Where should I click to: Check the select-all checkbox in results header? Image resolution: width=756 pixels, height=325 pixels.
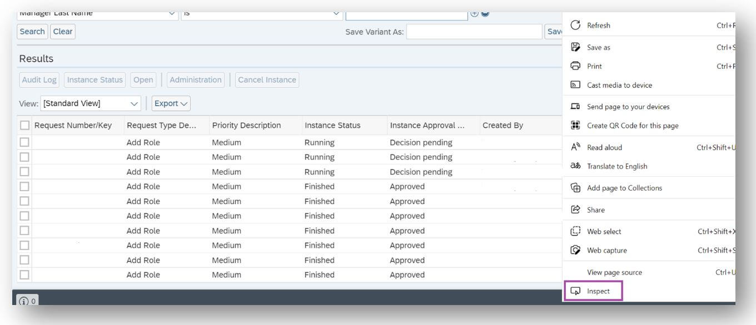pyautogui.click(x=23, y=125)
